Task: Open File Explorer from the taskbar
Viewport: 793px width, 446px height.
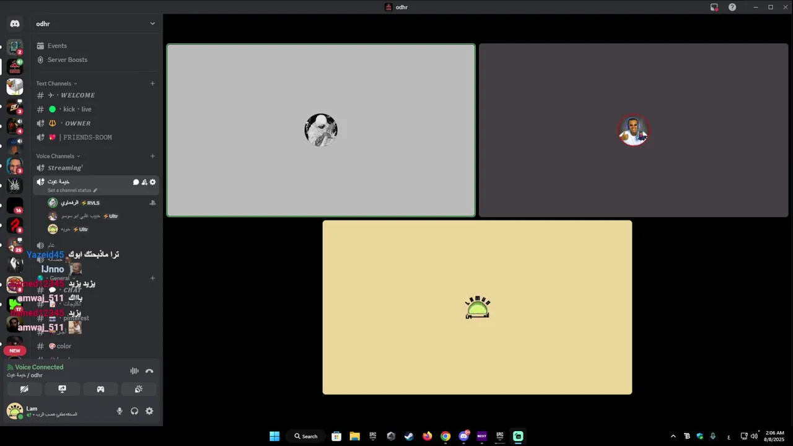Action: click(x=354, y=436)
